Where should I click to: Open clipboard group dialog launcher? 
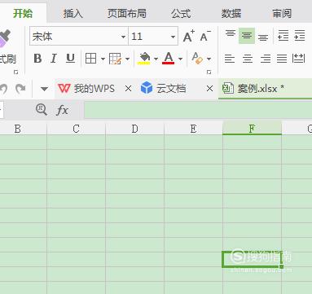pos(16,72)
